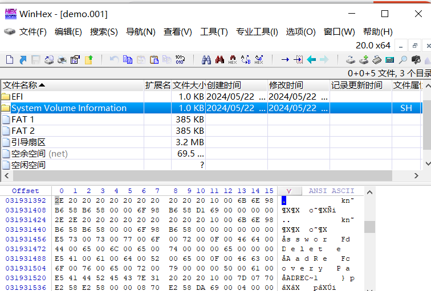The image size is (431, 291).
Task: Open the 导航(N) menu
Action: click(140, 32)
